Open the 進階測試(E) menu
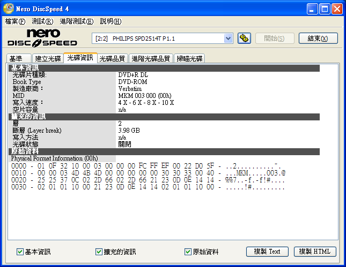The width and height of the screenshot is (346, 267). pos(77,21)
